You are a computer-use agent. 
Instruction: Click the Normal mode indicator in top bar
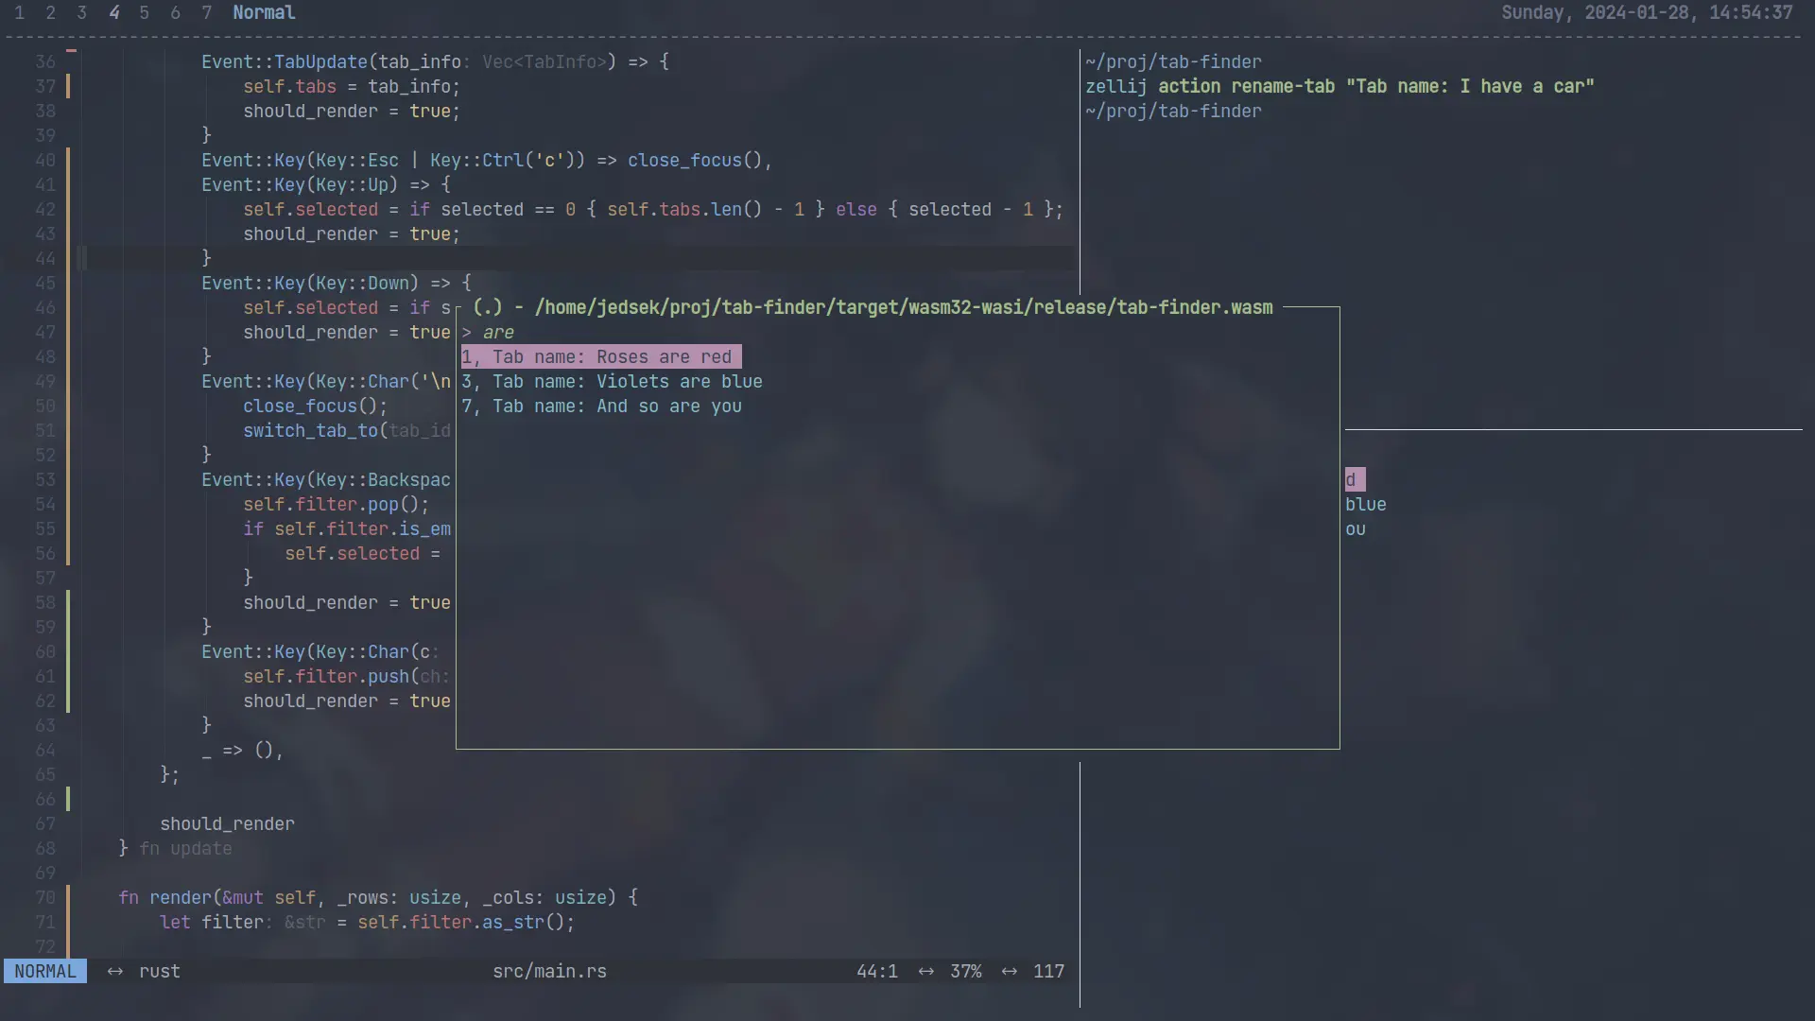(x=264, y=13)
